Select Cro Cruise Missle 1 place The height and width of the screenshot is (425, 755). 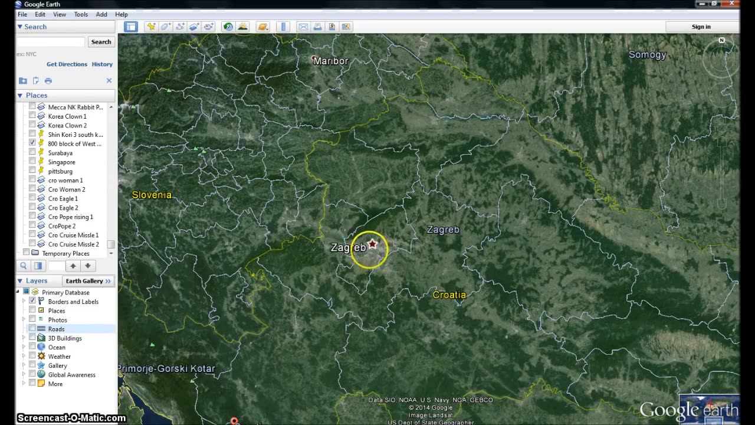click(74, 235)
